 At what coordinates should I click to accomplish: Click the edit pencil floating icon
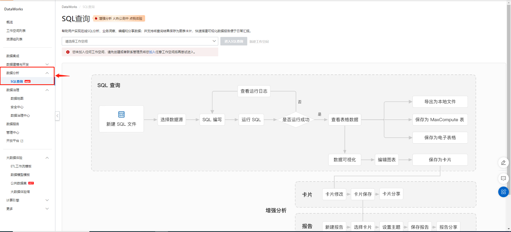coord(503,162)
